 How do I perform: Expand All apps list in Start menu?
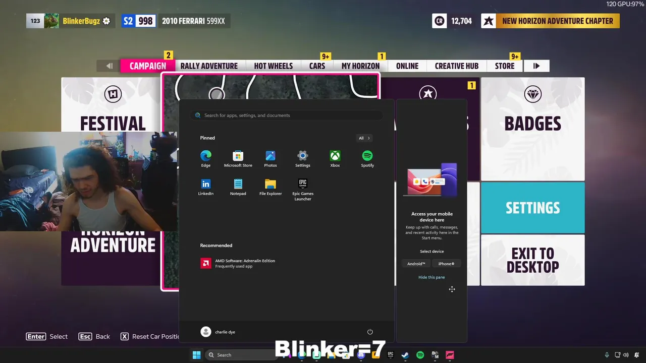(364, 138)
